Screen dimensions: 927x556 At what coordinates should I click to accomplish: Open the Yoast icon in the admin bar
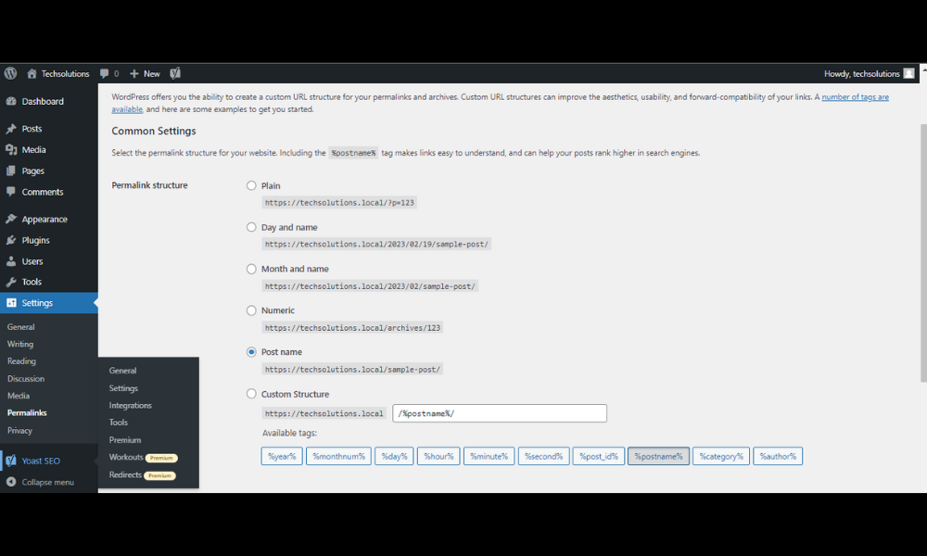pyautogui.click(x=175, y=73)
